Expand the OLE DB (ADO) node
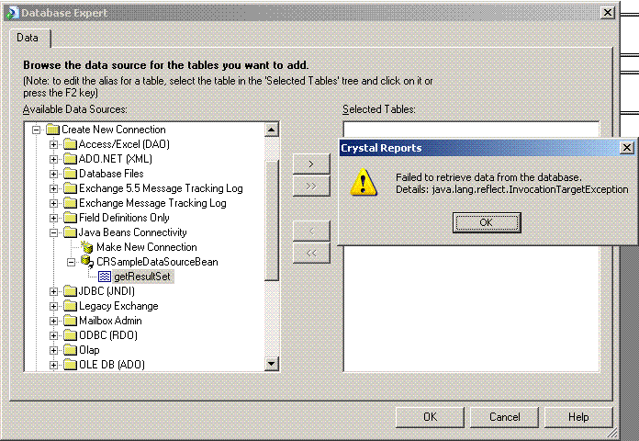This screenshot has width=639, height=441. [53, 365]
